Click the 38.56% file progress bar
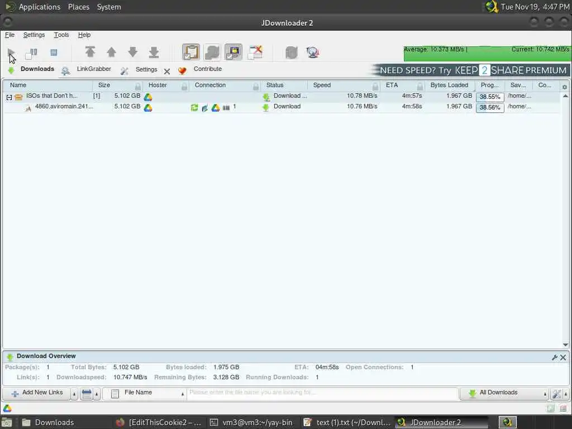This screenshot has height=429, width=572. point(490,108)
